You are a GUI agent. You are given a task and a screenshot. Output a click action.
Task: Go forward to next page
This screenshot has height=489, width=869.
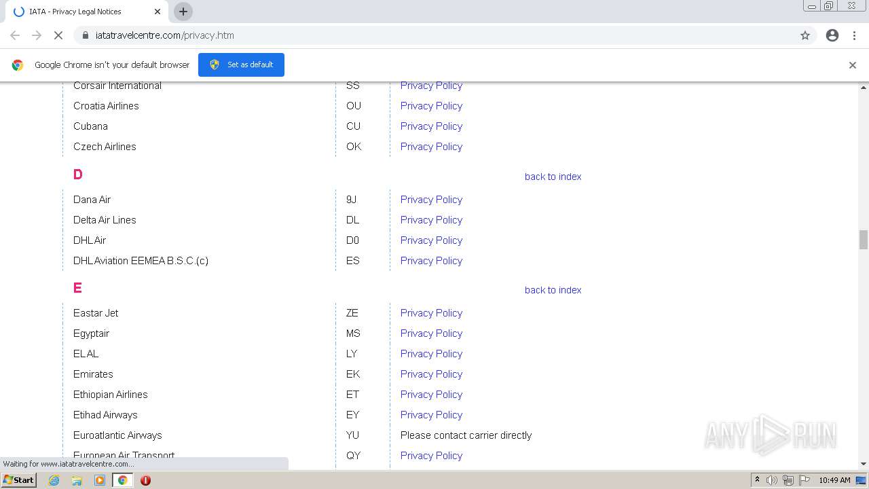pyautogui.click(x=37, y=35)
